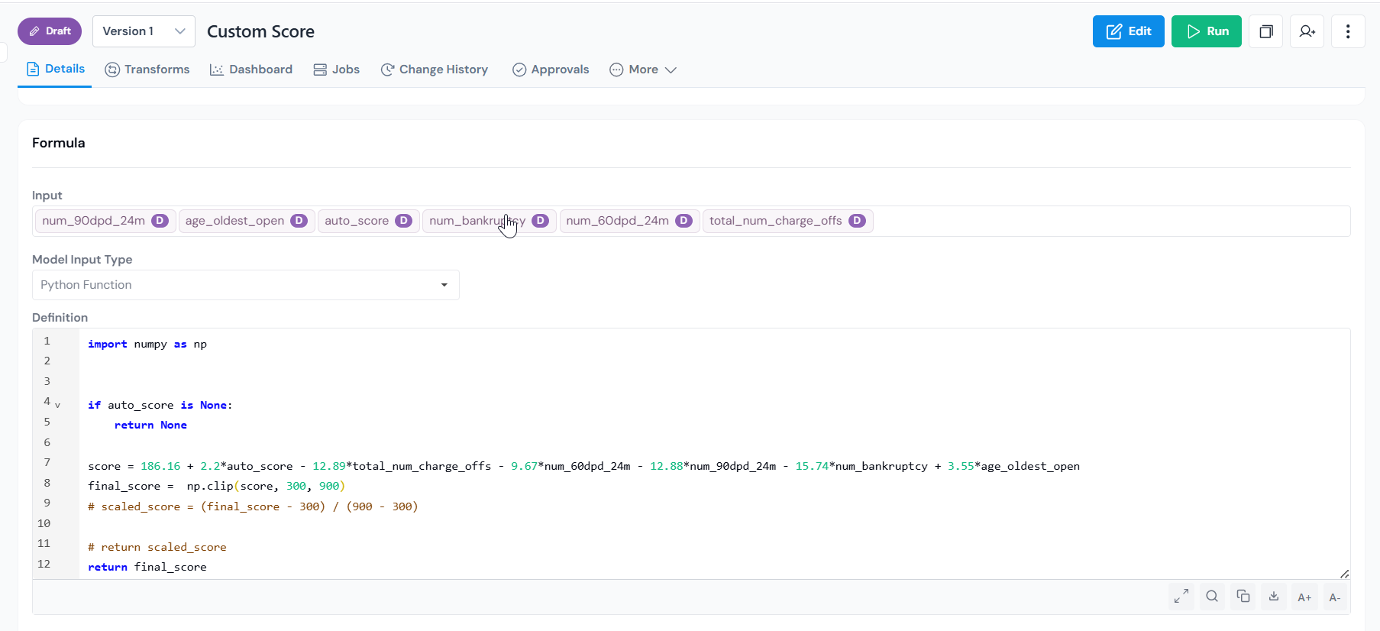Click line number 7 in gutter
This screenshot has width=1380, height=631.
(47, 463)
